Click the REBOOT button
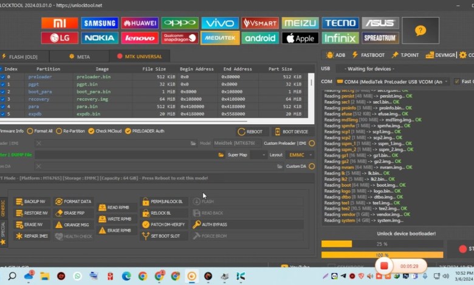 click(x=252, y=132)
